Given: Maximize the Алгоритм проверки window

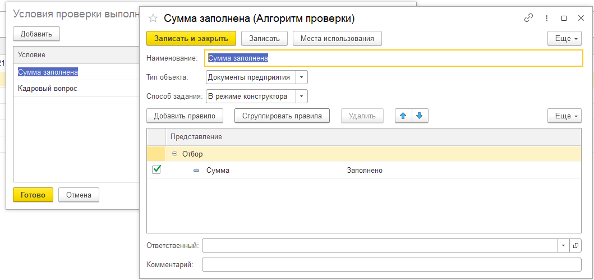Looking at the screenshot, I should click(x=564, y=18).
